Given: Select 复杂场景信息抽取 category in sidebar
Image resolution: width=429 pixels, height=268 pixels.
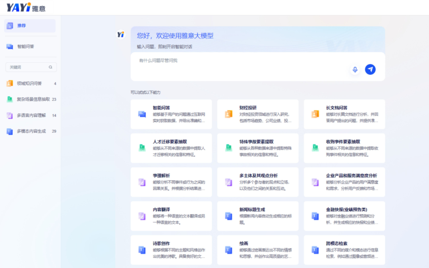Looking at the screenshot, I should 31,99.
